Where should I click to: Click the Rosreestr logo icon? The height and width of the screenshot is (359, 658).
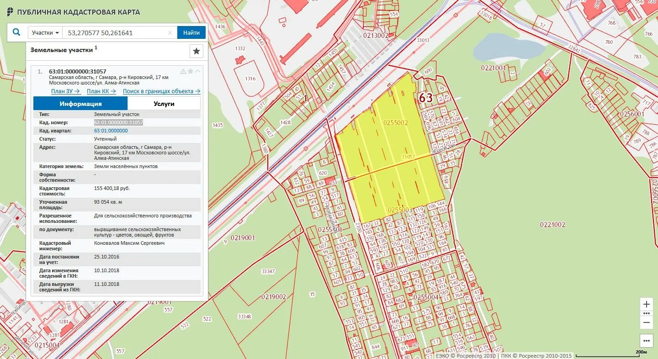tap(10, 12)
